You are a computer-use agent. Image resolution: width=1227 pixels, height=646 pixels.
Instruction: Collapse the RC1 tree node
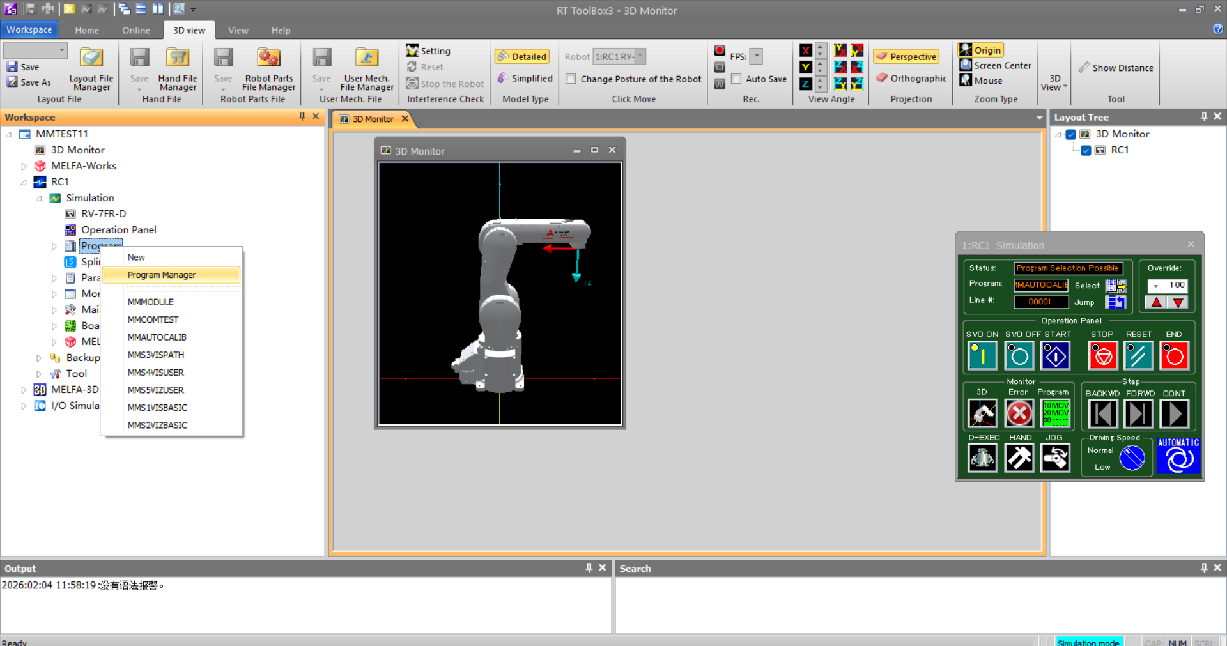pos(24,182)
